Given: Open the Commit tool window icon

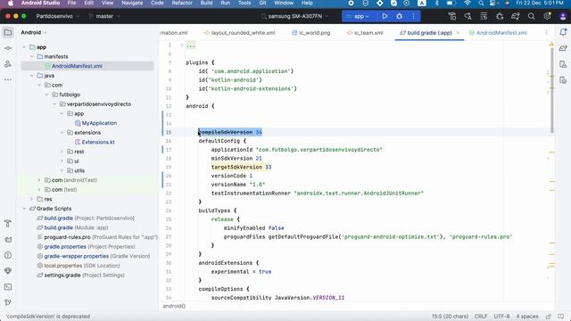Looking at the screenshot, I should click(x=8, y=48).
